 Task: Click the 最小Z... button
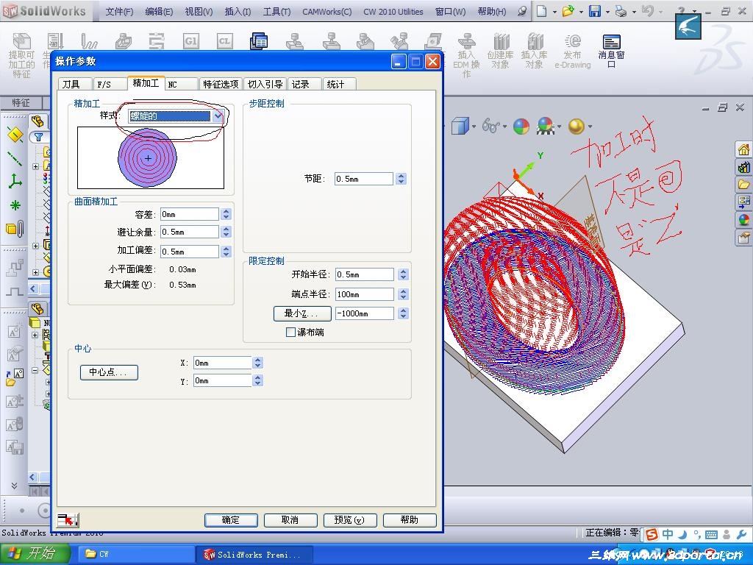(302, 313)
